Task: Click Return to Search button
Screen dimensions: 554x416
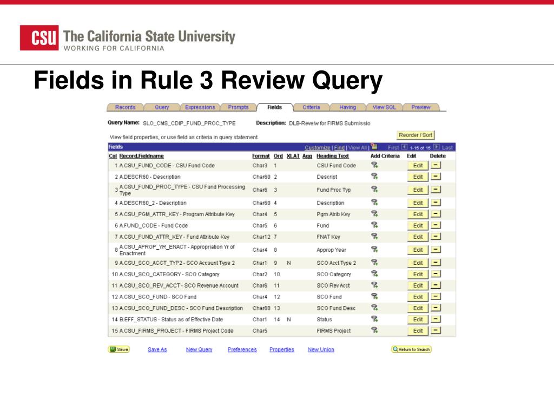Action: click(x=411, y=349)
